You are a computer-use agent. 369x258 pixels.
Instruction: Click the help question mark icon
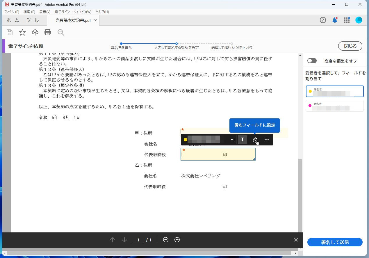click(x=323, y=20)
